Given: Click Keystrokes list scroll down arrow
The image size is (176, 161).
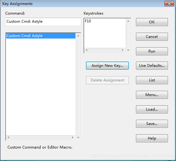Looking at the screenshot, I should tap(128, 50).
